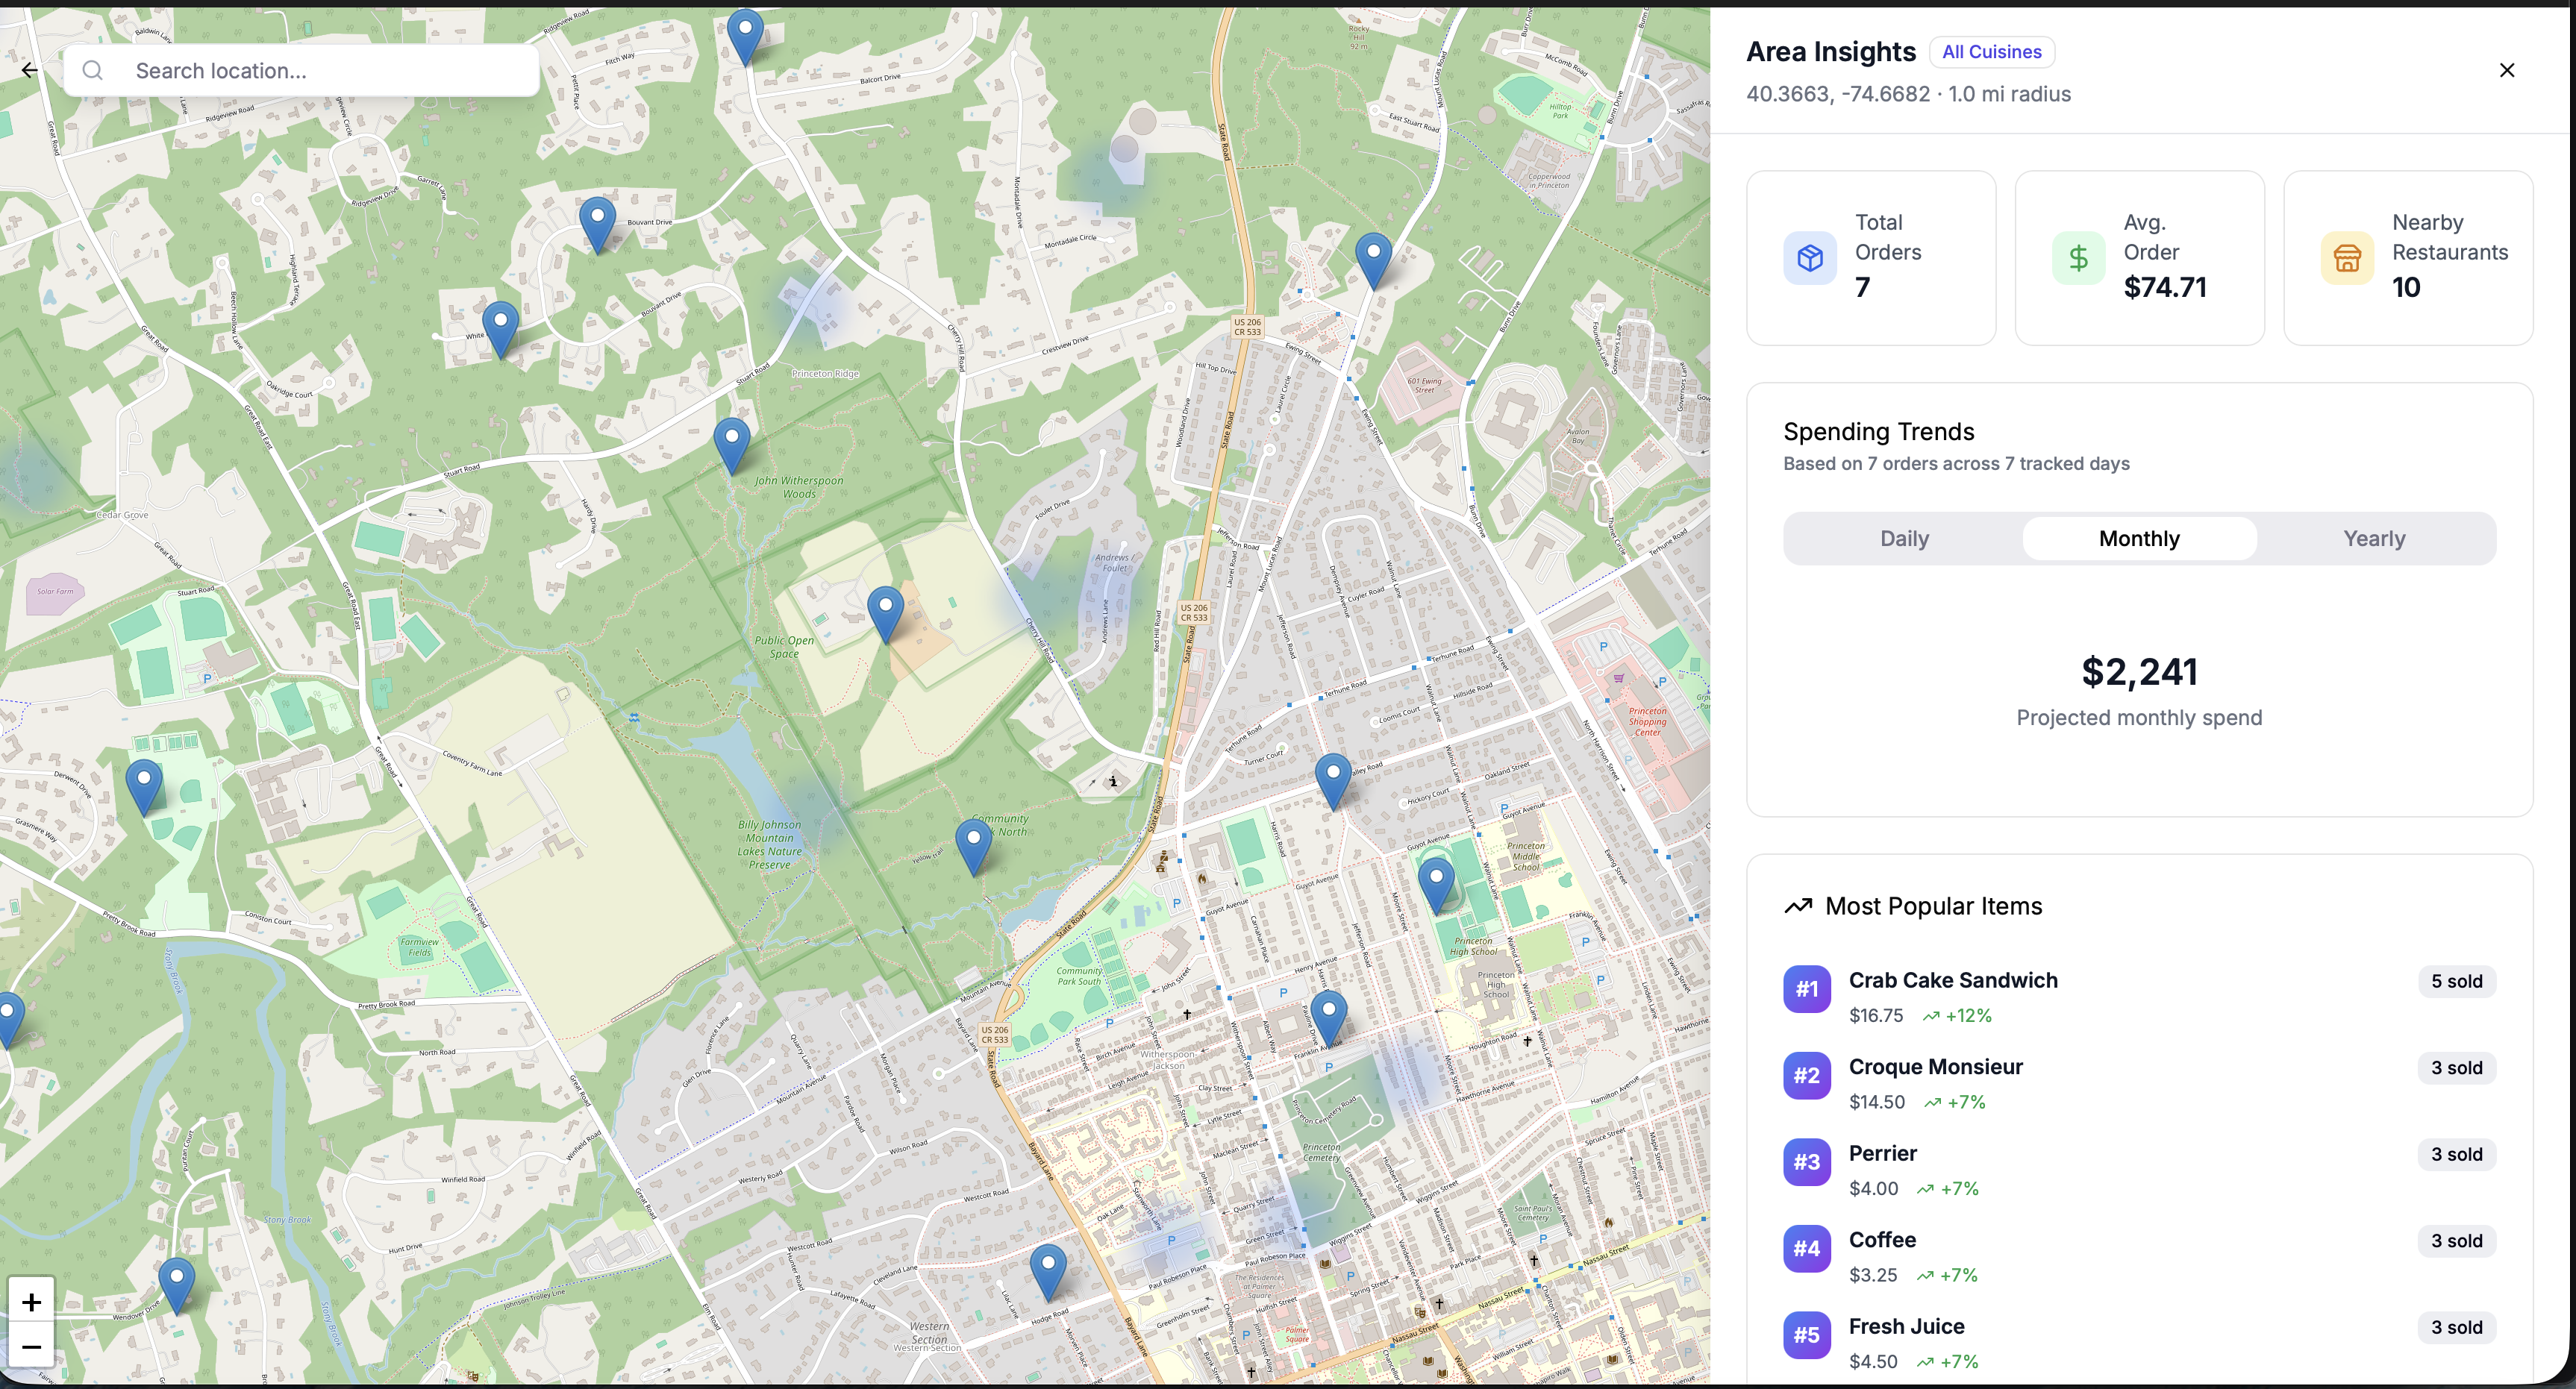This screenshot has height=1389, width=2576.
Task: Switch spending trends to Daily
Action: click(1904, 539)
